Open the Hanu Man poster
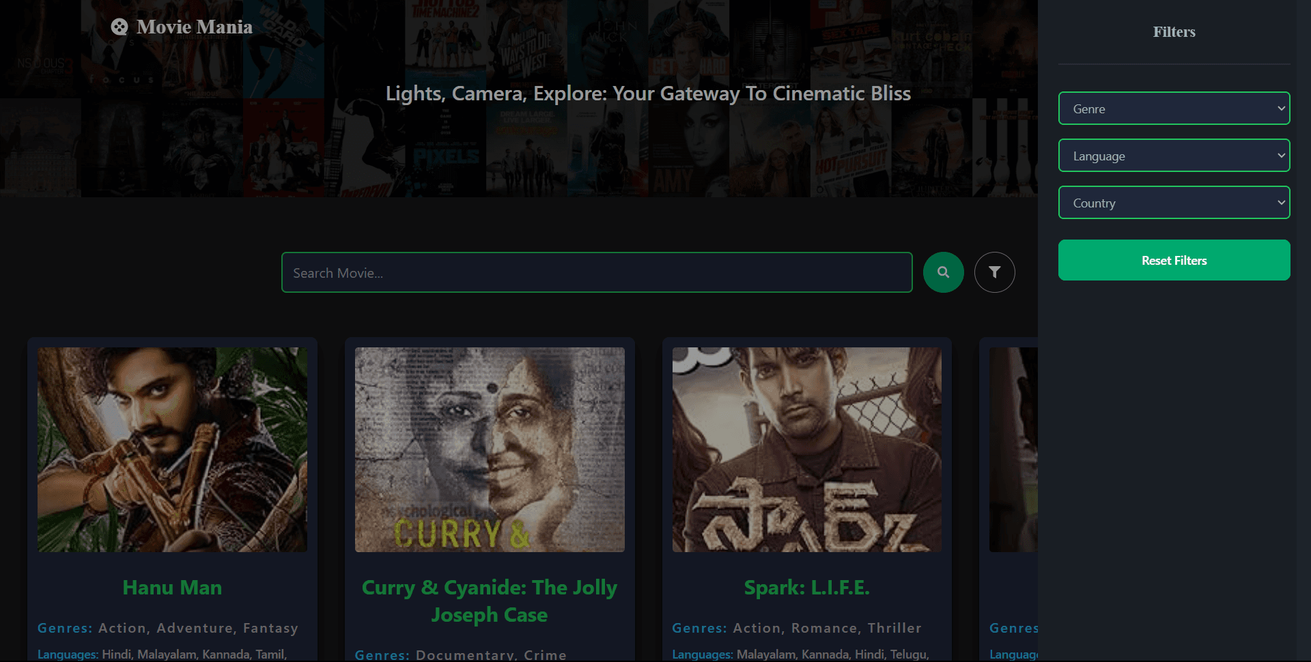The width and height of the screenshot is (1311, 662). click(x=172, y=450)
